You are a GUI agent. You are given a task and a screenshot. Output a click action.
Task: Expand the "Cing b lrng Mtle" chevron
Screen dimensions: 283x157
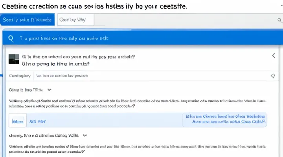click(x=50, y=90)
